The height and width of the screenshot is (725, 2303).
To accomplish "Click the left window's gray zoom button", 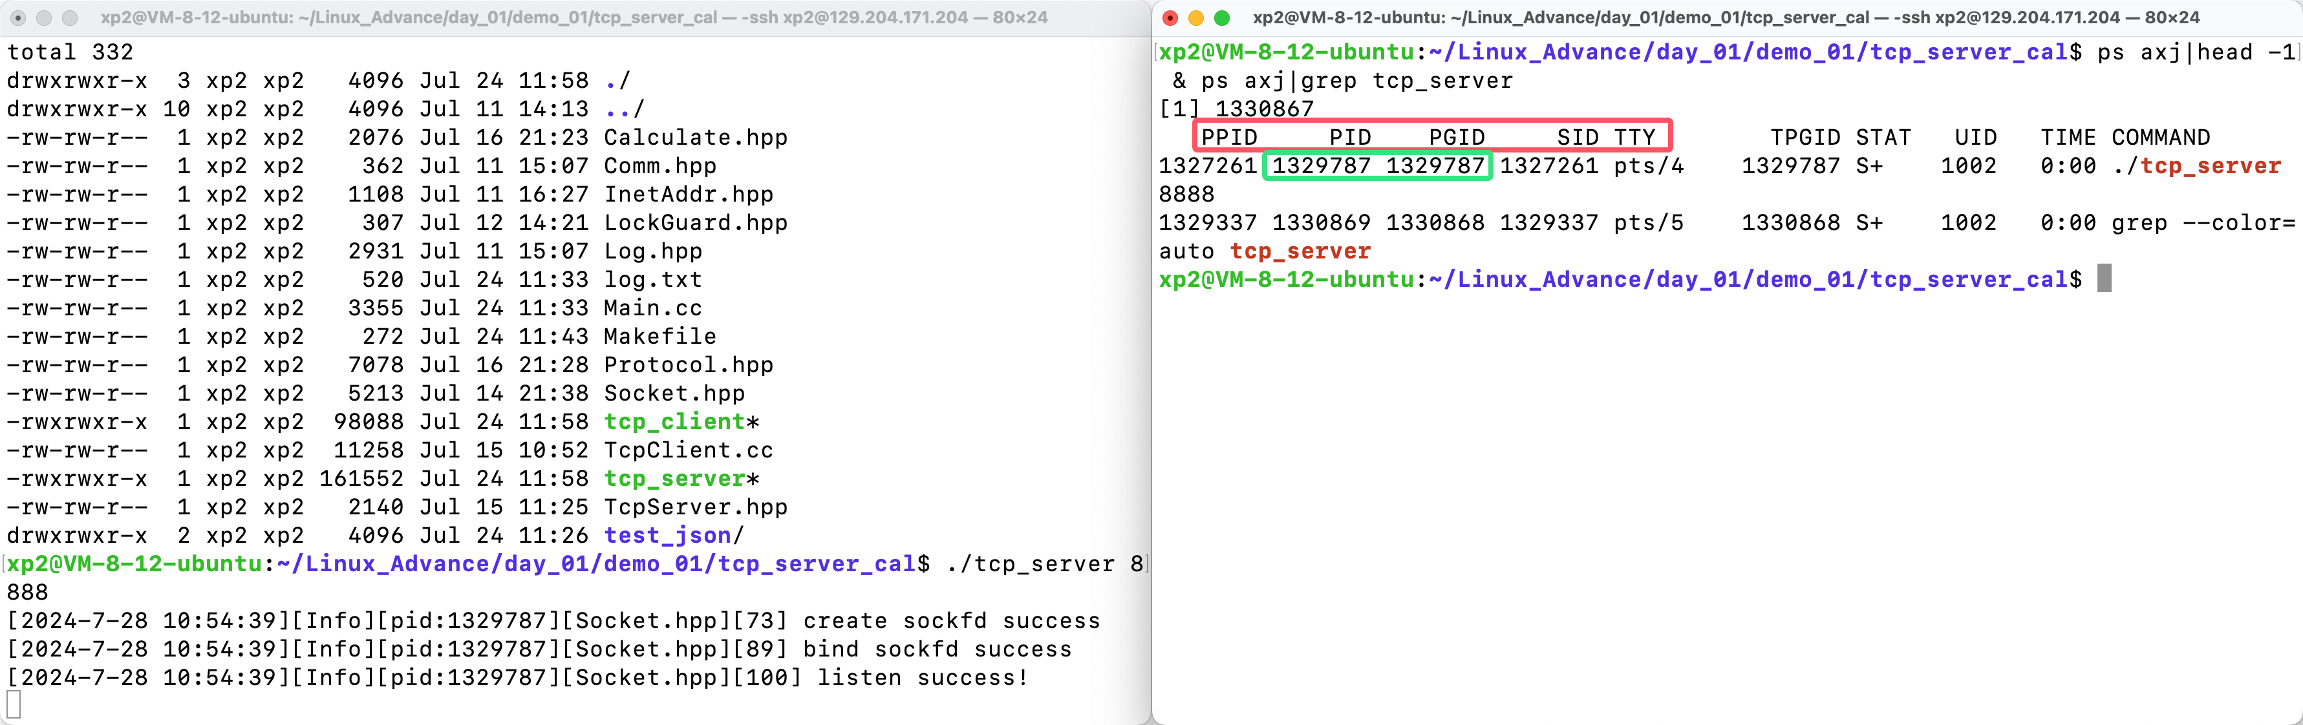I will (x=70, y=18).
